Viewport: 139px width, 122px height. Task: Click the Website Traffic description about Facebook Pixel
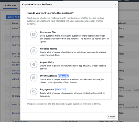tap(73, 54)
